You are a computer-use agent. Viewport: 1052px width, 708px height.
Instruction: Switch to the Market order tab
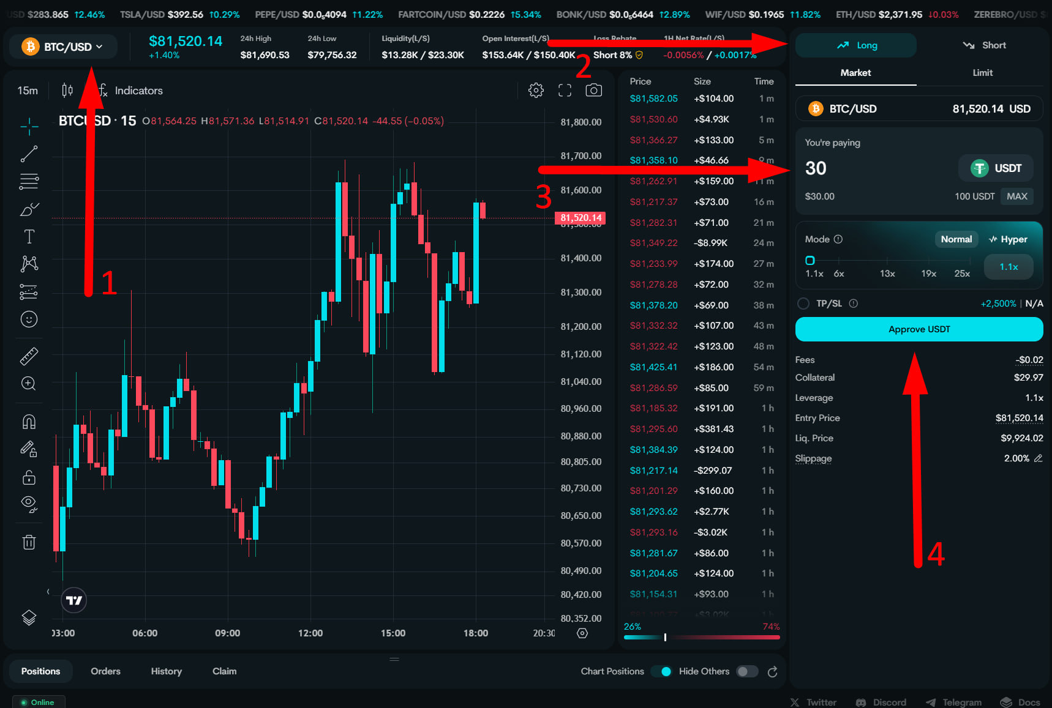(x=855, y=73)
